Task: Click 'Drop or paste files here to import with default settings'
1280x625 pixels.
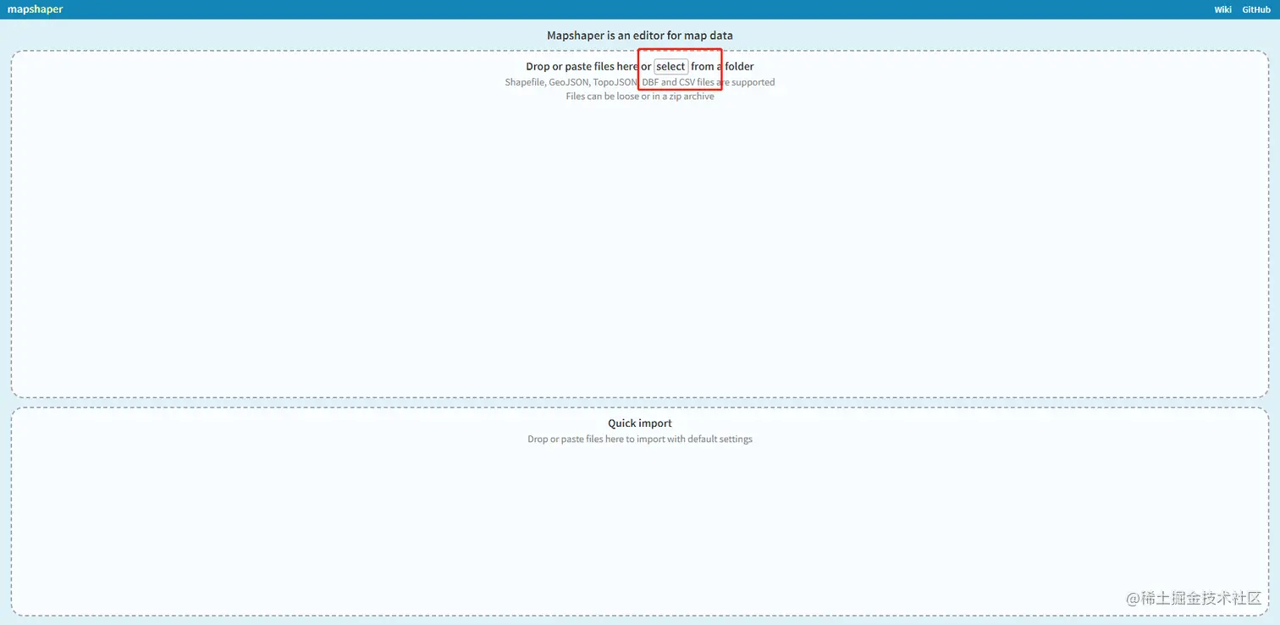Action: pyautogui.click(x=640, y=439)
